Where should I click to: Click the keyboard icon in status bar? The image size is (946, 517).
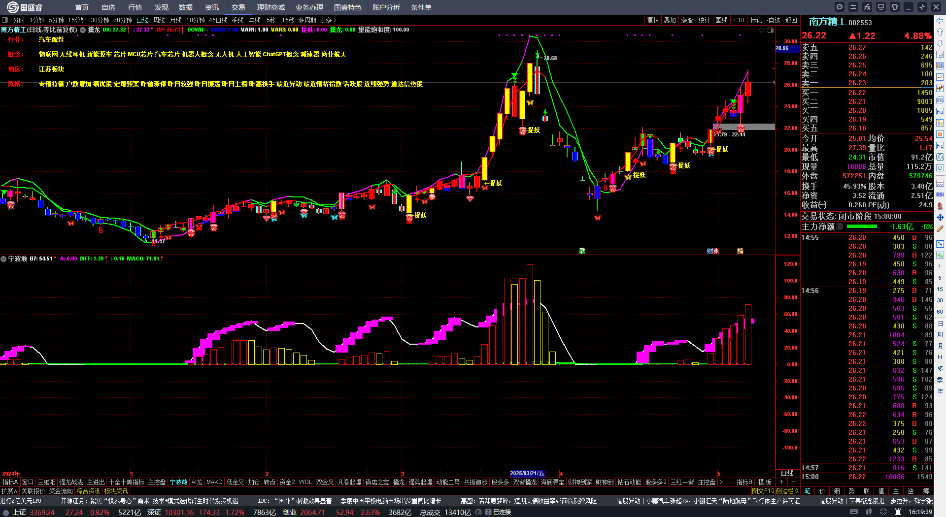(x=854, y=512)
